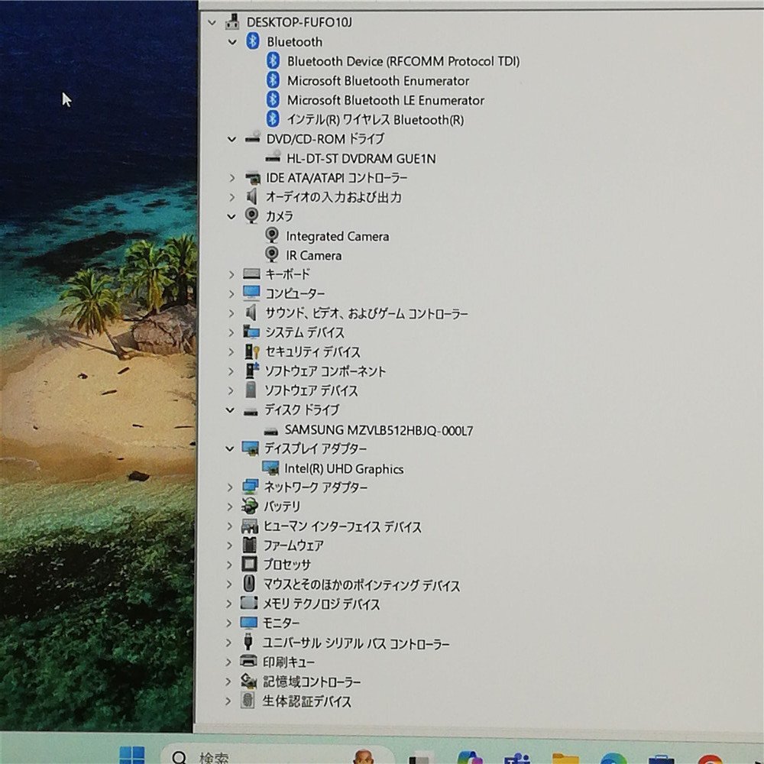
Task: Click the Bluetooth category icon
Action: coord(252,41)
